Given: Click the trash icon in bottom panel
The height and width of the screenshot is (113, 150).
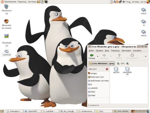Looking at the screenshot, I should coord(148,111).
